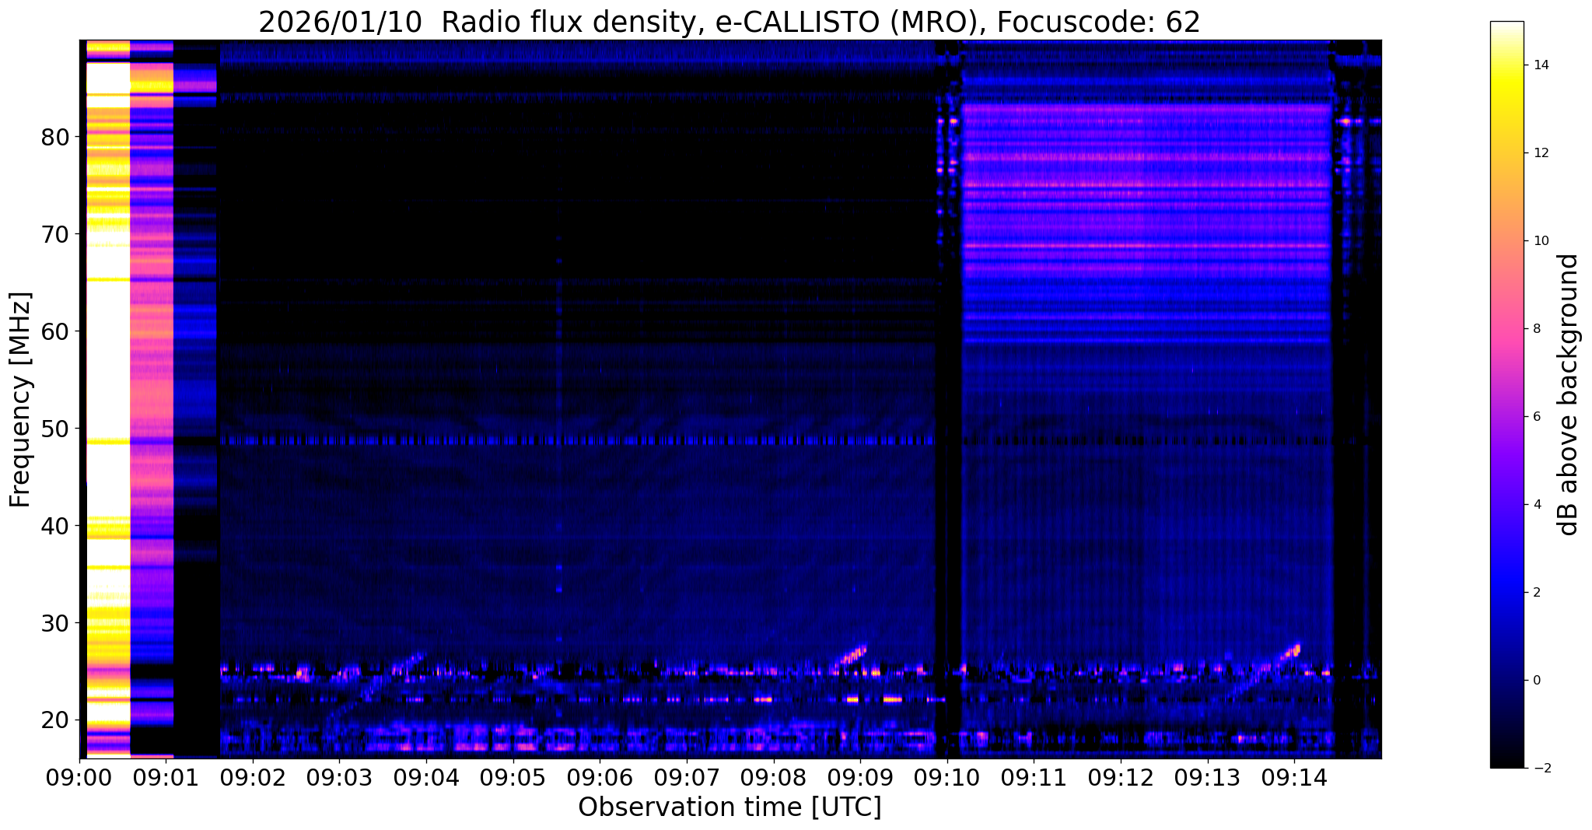The height and width of the screenshot is (830, 1592).
Task: Click the 09:03 time tick label
Action: (x=340, y=776)
